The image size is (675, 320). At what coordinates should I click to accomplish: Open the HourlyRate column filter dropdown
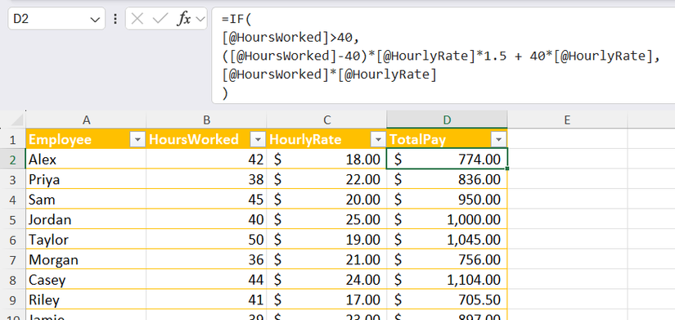tap(378, 140)
